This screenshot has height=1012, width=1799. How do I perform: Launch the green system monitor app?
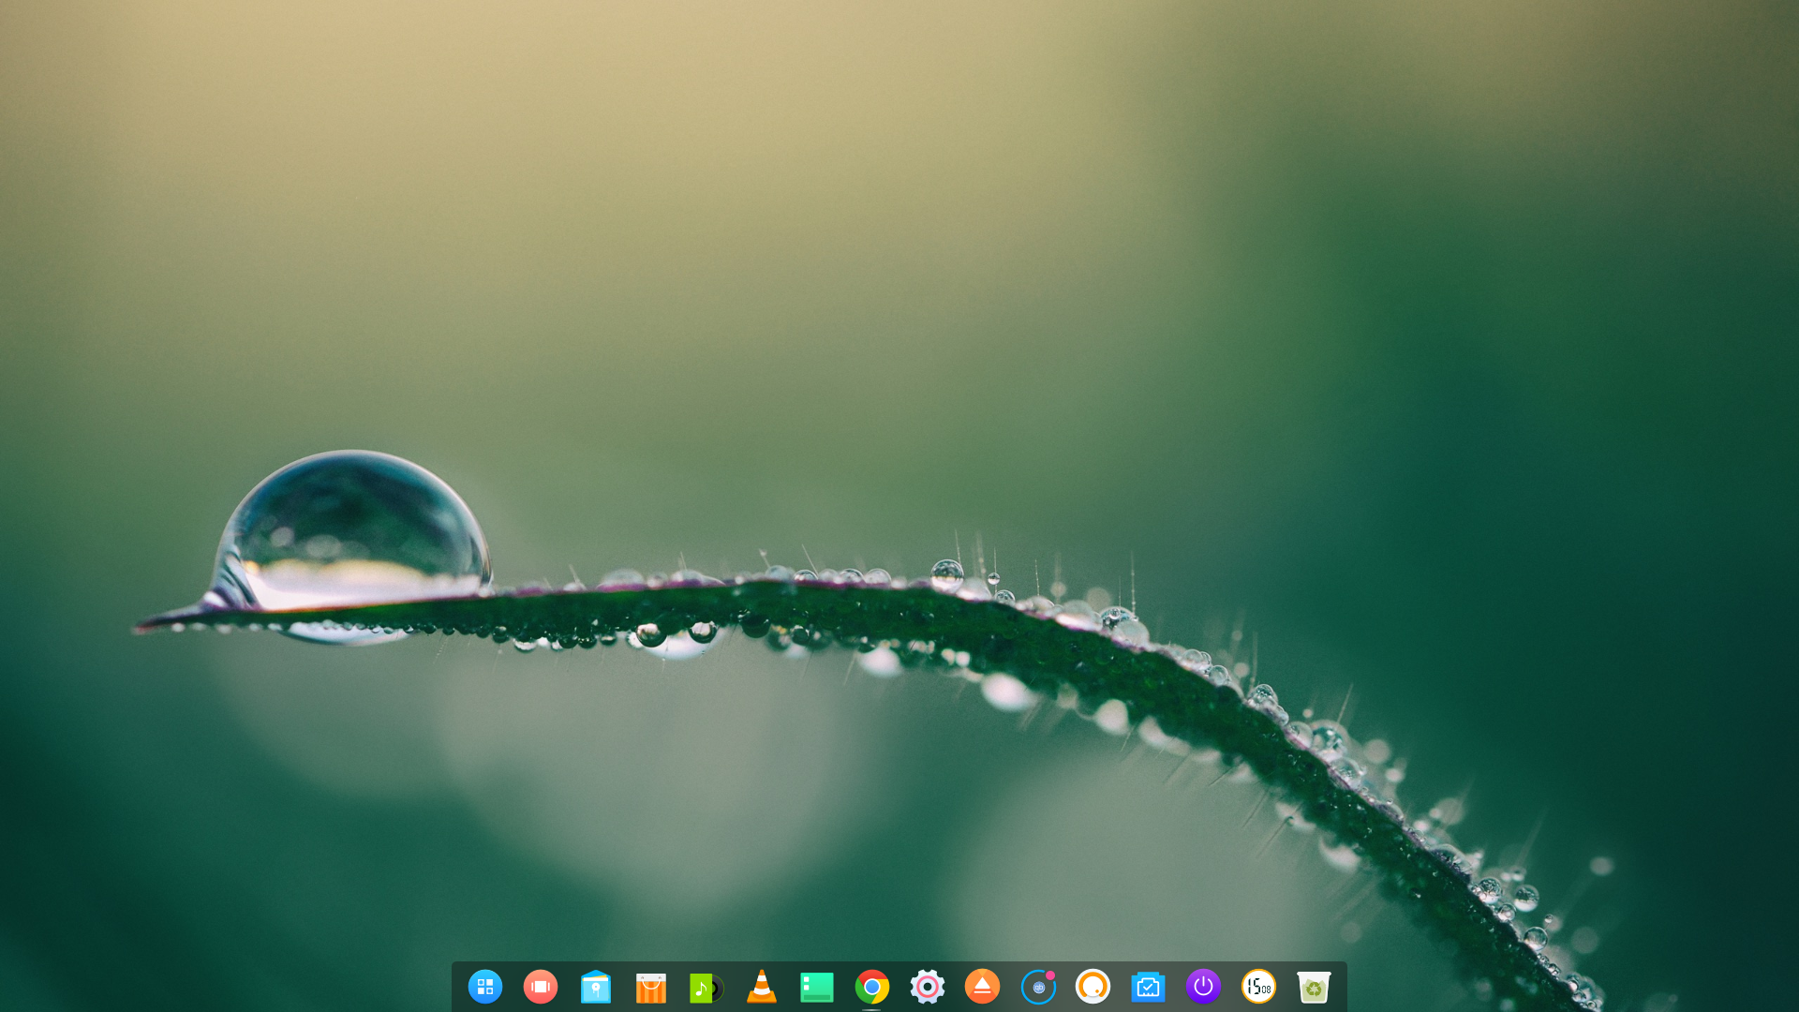817,987
